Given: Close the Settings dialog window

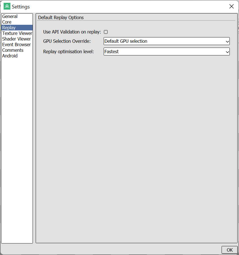Looking at the screenshot, I should click(231, 6).
